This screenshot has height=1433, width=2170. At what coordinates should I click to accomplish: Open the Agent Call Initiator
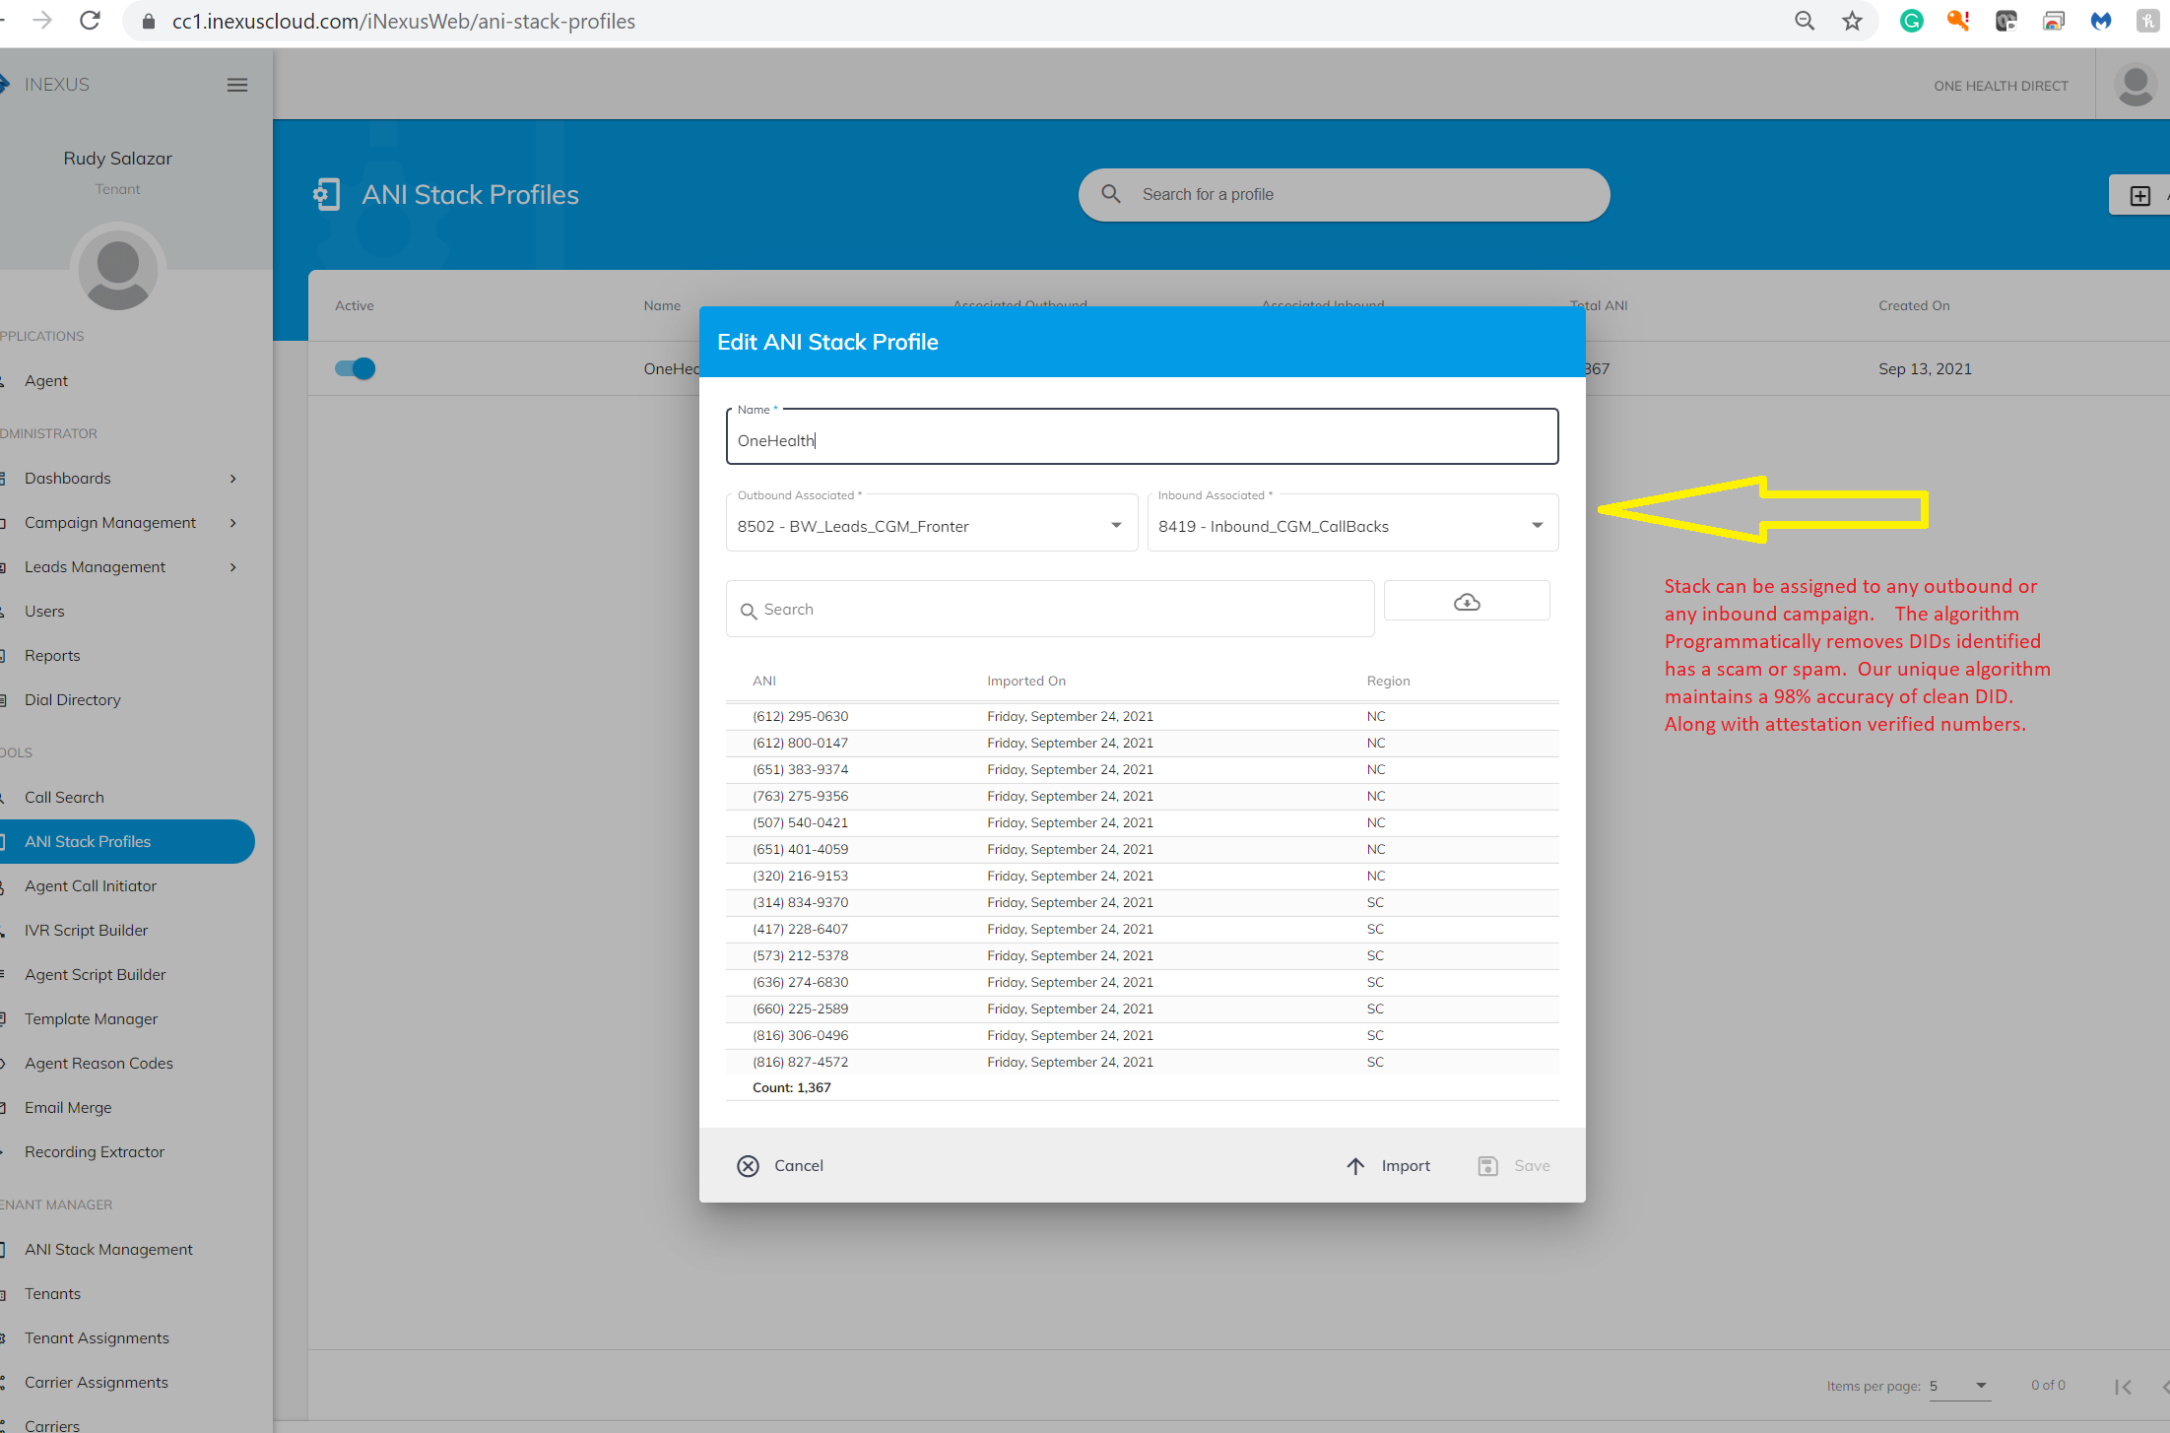pos(91,885)
